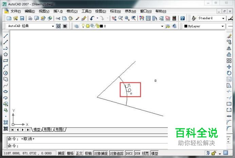Toggle 对象捕捉 object snap
Screen dimensions: 235x158
[x=101, y=153]
